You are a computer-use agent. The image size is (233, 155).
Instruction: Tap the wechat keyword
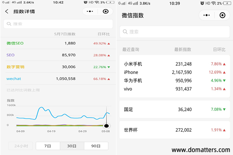point(14,79)
